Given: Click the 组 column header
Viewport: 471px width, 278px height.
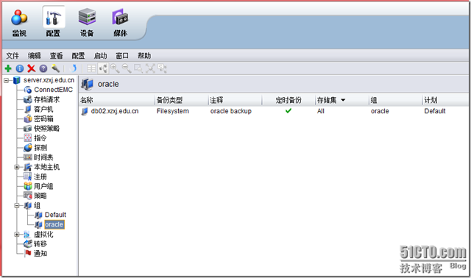Looking at the screenshot, I should point(396,100).
